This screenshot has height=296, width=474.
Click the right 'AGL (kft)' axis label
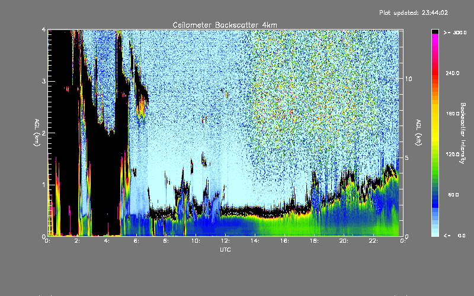[x=419, y=133]
